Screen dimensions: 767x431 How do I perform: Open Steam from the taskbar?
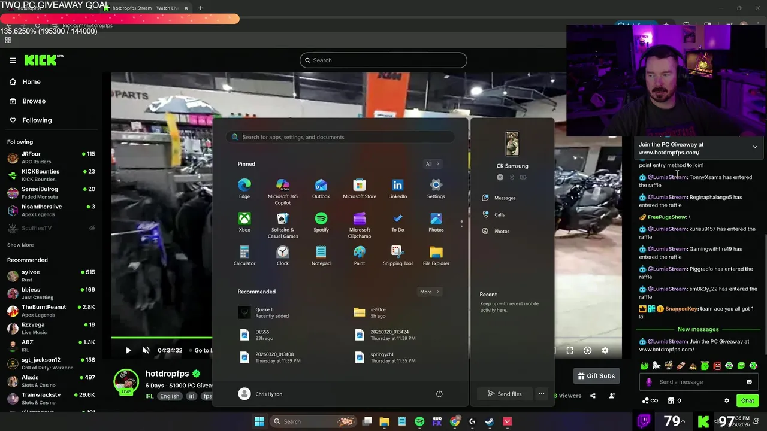click(490, 421)
